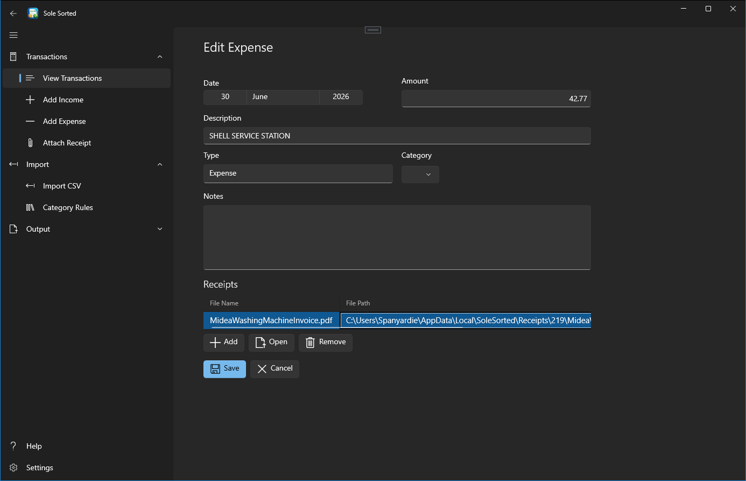Open View Transactions page
Screen dimensions: 746x481
click(x=87, y=78)
